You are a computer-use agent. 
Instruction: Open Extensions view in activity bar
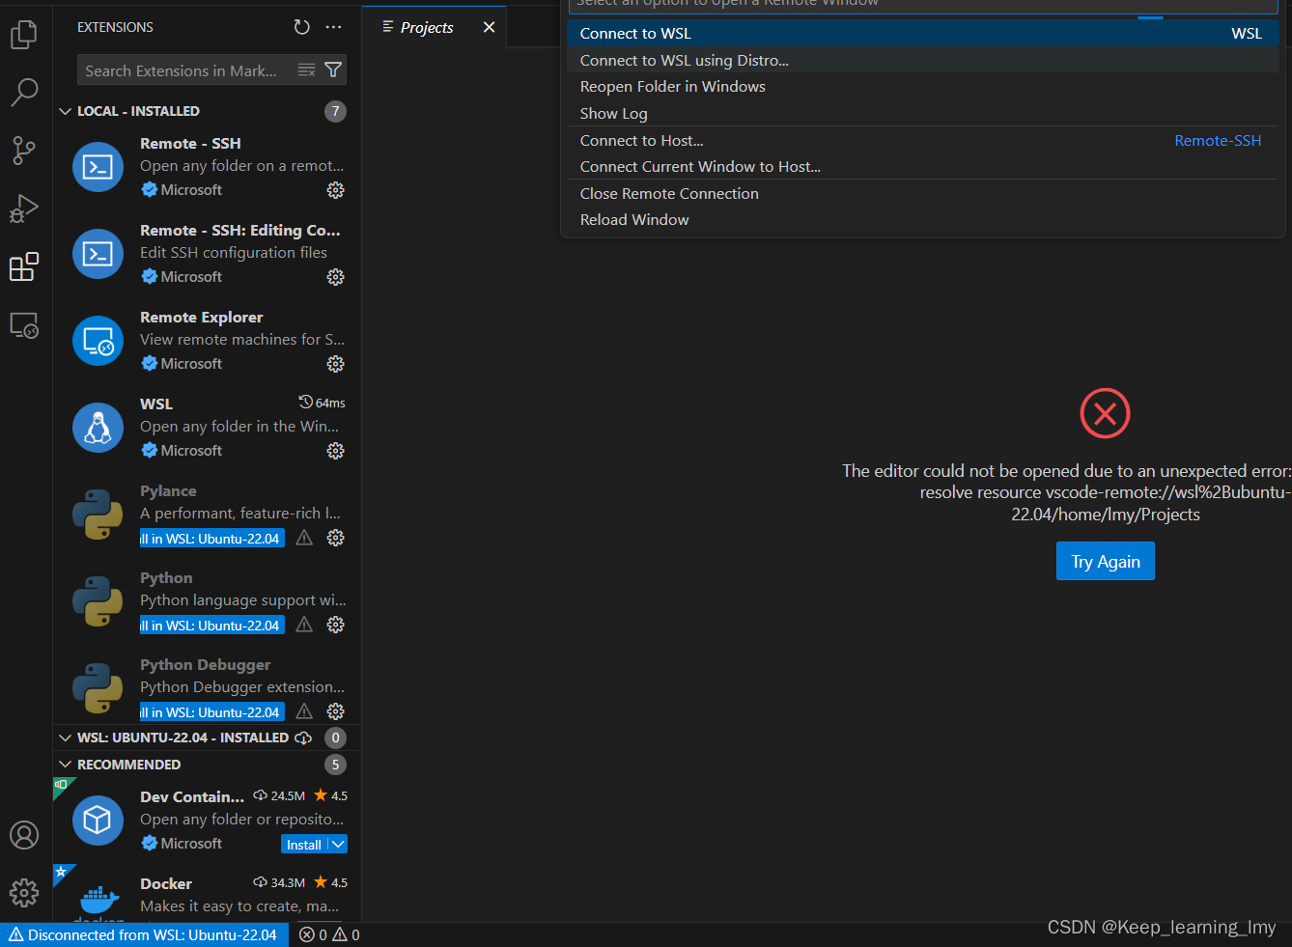point(24,266)
